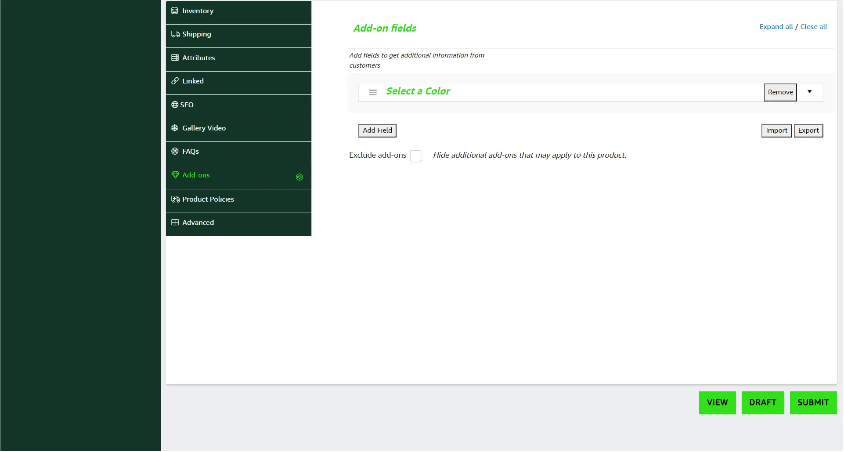The image size is (844, 452).
Task: Click the green arrow circle icon in Add-ons
Action: [x=299, y=177]
